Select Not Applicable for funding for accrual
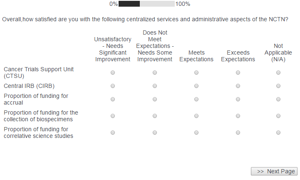This screenshot has height=180, width=300. click(278, 100)
